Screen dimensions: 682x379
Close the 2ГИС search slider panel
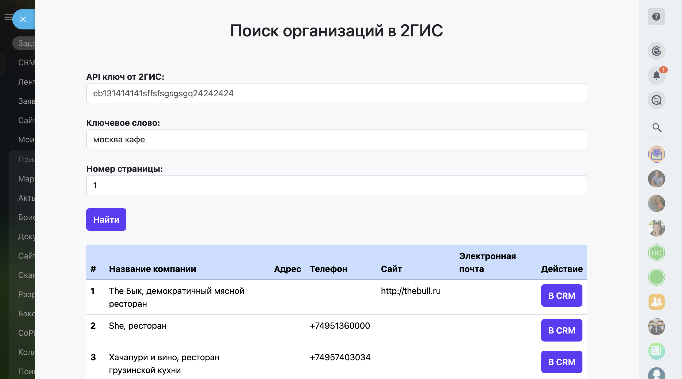23,19
